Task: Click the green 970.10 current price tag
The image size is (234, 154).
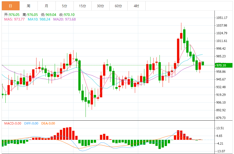Action: pyautogui.click(x=223, y=65)
